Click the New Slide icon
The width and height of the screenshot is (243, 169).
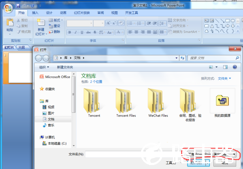tap(41, 22)
